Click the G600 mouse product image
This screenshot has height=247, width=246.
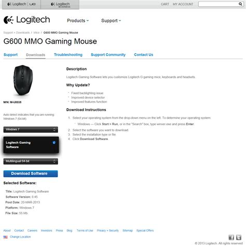click(23, 80)
